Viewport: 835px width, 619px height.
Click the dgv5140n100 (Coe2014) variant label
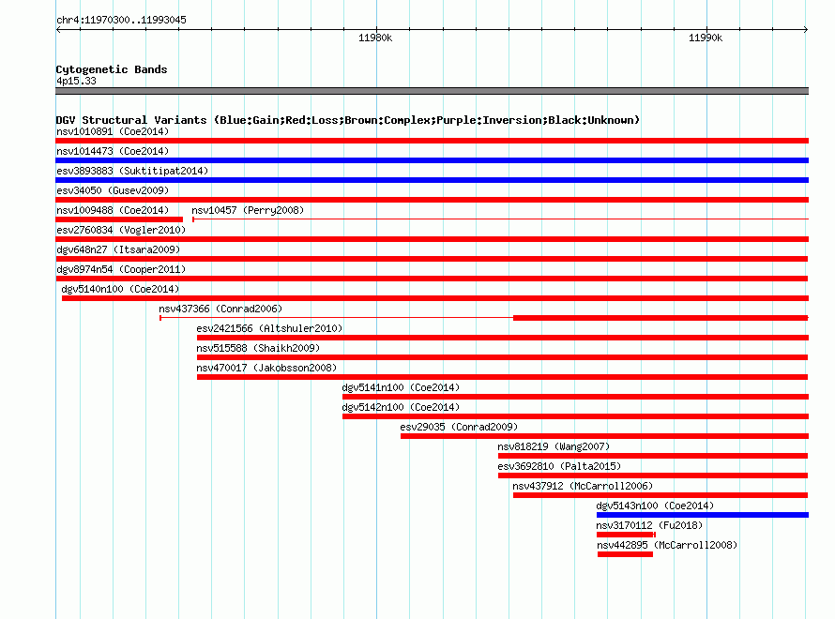point(120,289)
